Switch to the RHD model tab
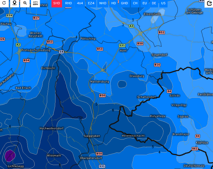This screenshot has height=169, width=213. [x=69, y=3]
